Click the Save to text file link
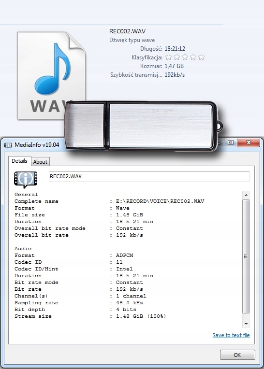The image size is (264, 369). 231,335
